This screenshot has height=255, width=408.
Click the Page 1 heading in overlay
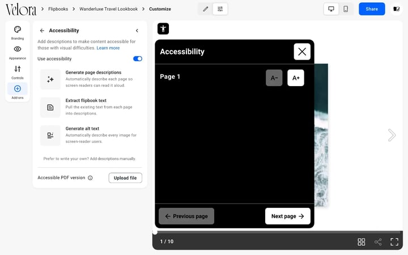coord(170,76)
